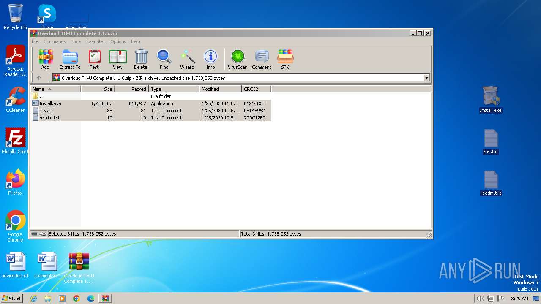
Task: Click the Delete trash icon
Action: click(x=141, y=59)
